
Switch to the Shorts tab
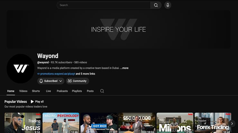tap(36, 91)
